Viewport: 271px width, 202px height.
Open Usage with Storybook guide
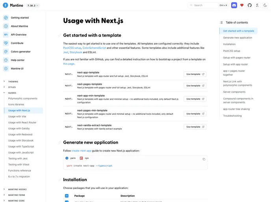(x=21, y=140)
